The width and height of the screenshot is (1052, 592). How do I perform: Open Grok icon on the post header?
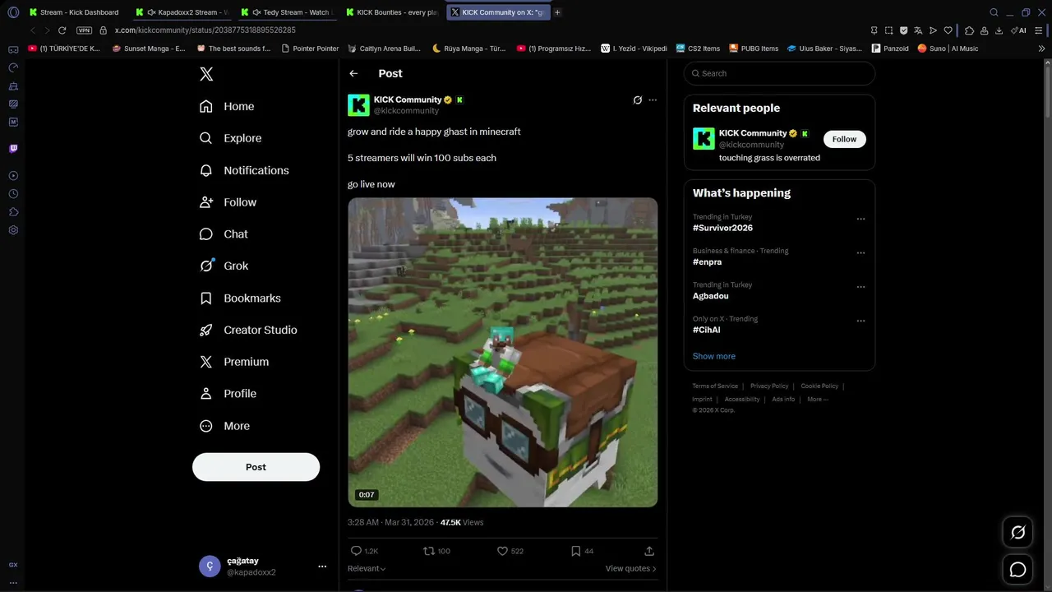637,100
